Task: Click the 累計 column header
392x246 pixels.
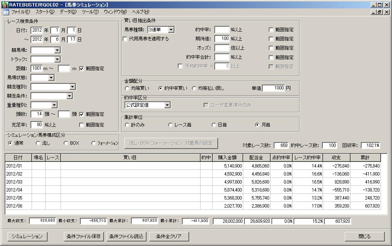Action: [365, 158]
